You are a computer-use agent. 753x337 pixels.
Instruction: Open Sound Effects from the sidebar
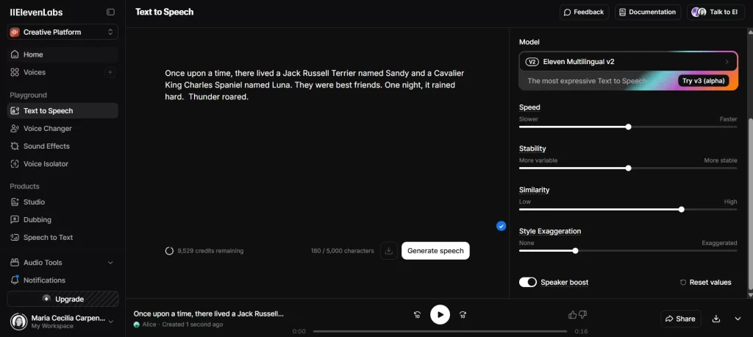coord(46,146)
